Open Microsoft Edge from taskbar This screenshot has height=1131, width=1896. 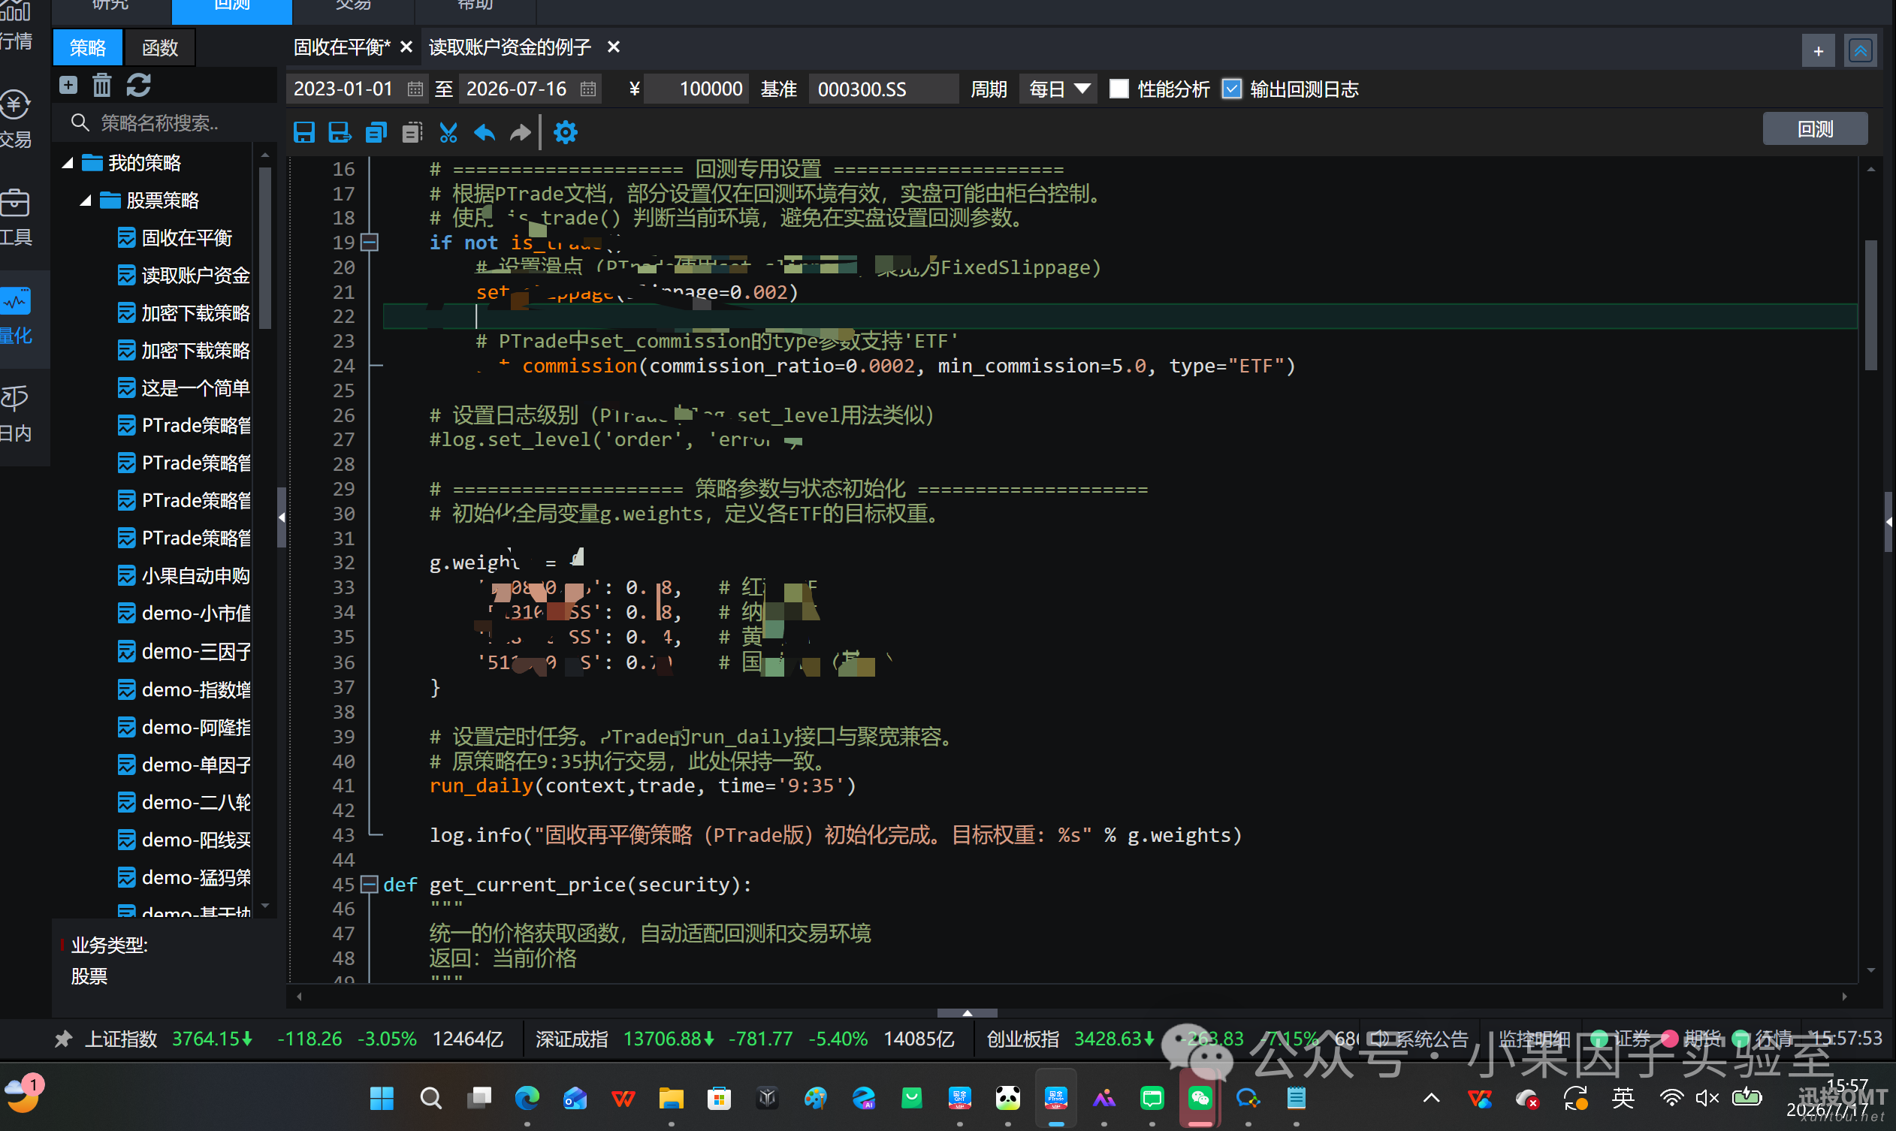pyautogui.click(x=527, y=1098)
